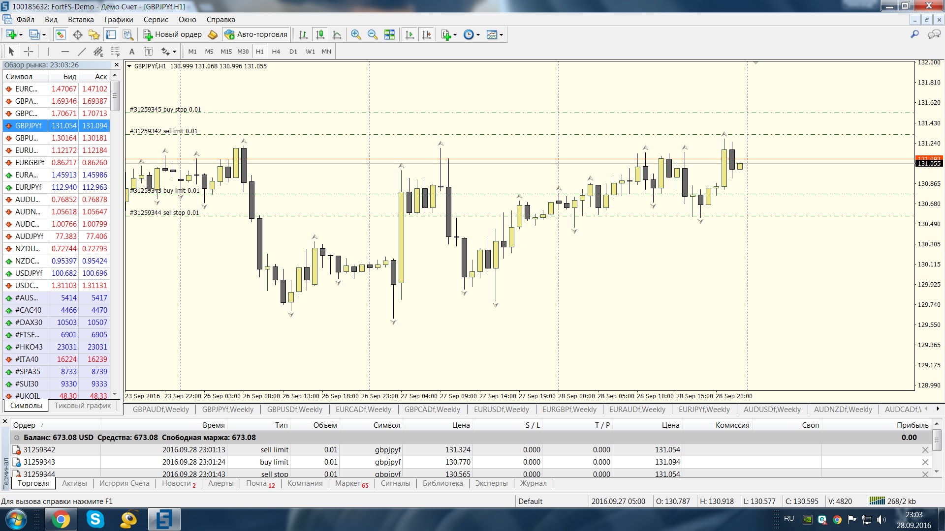Switch chart to Line Chart mode
The image size is (945, 531).
click(x=337, y=34)
